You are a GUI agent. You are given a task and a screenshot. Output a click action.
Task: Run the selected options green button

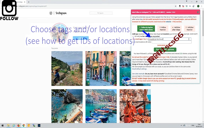point(165,50)
